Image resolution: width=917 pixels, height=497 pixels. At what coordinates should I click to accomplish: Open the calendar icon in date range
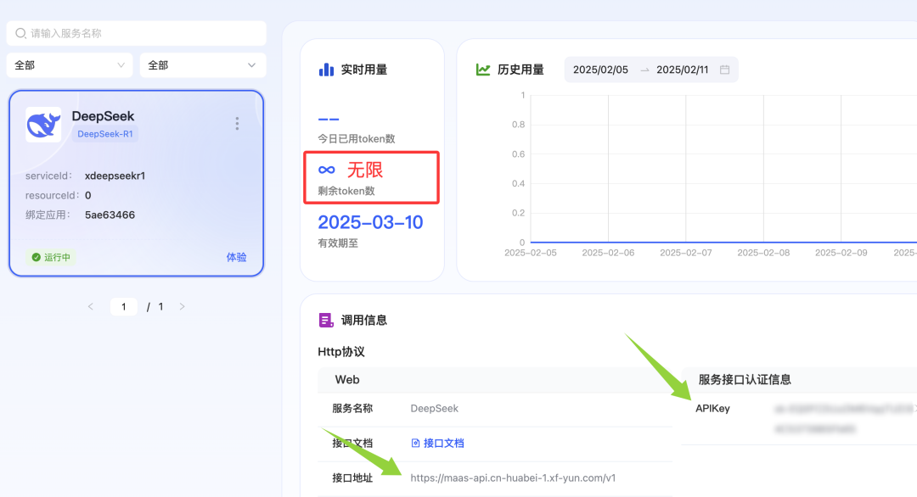(x=724, y=70)
